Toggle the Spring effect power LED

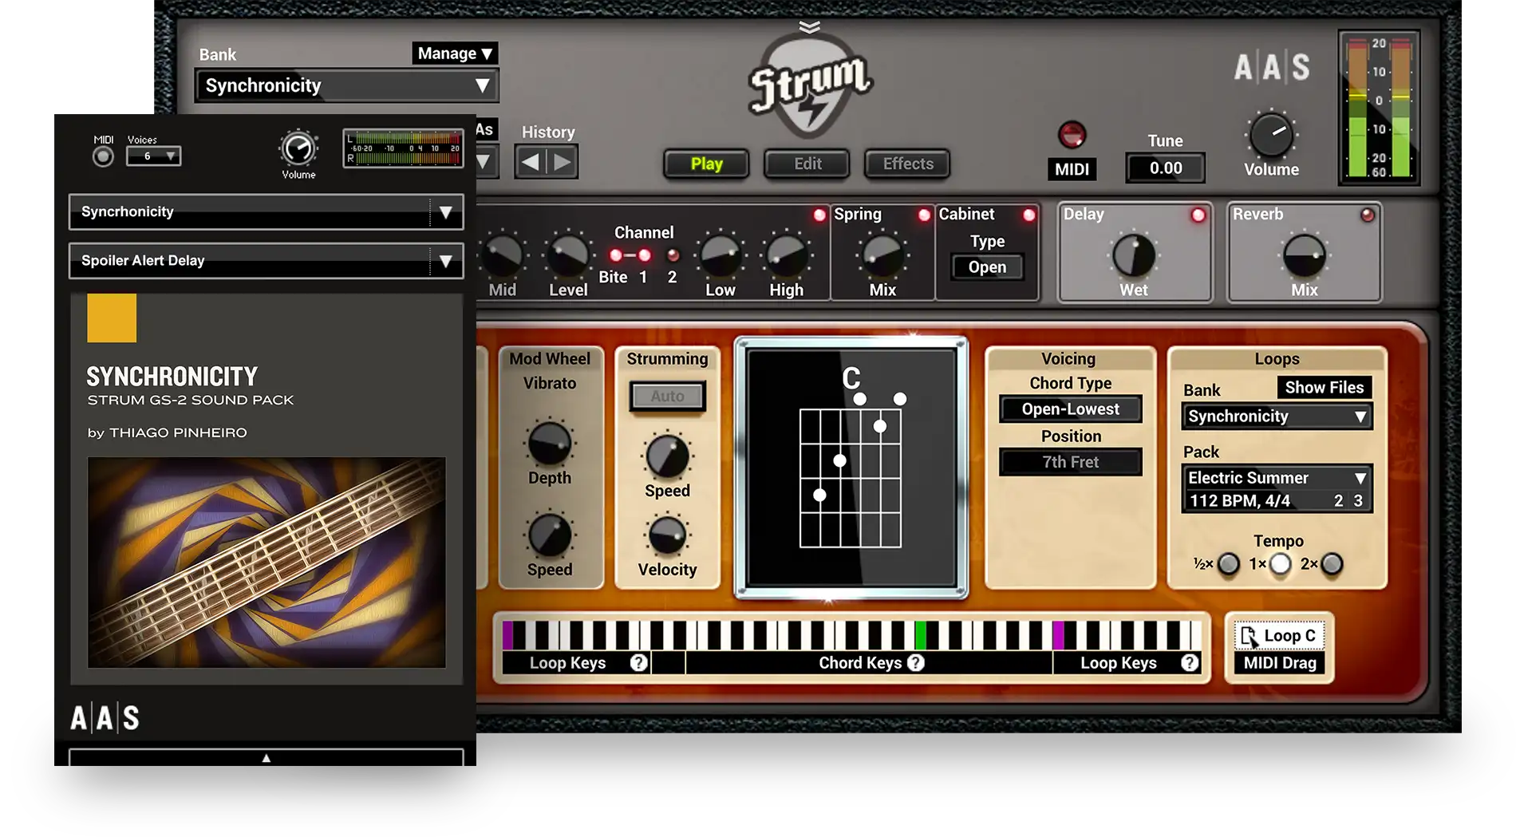tap(925, 214)
